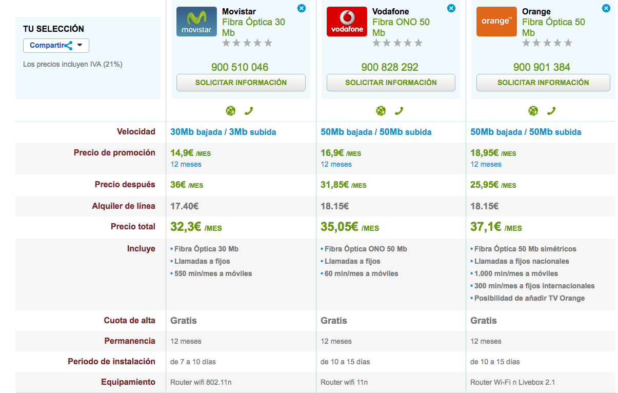
Task: Click Orange phone number 900 901 384
Action: 542,67
